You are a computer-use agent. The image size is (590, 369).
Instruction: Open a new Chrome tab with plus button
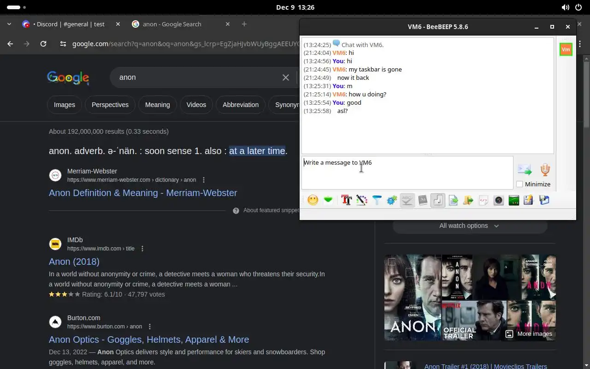coord(244,24)
